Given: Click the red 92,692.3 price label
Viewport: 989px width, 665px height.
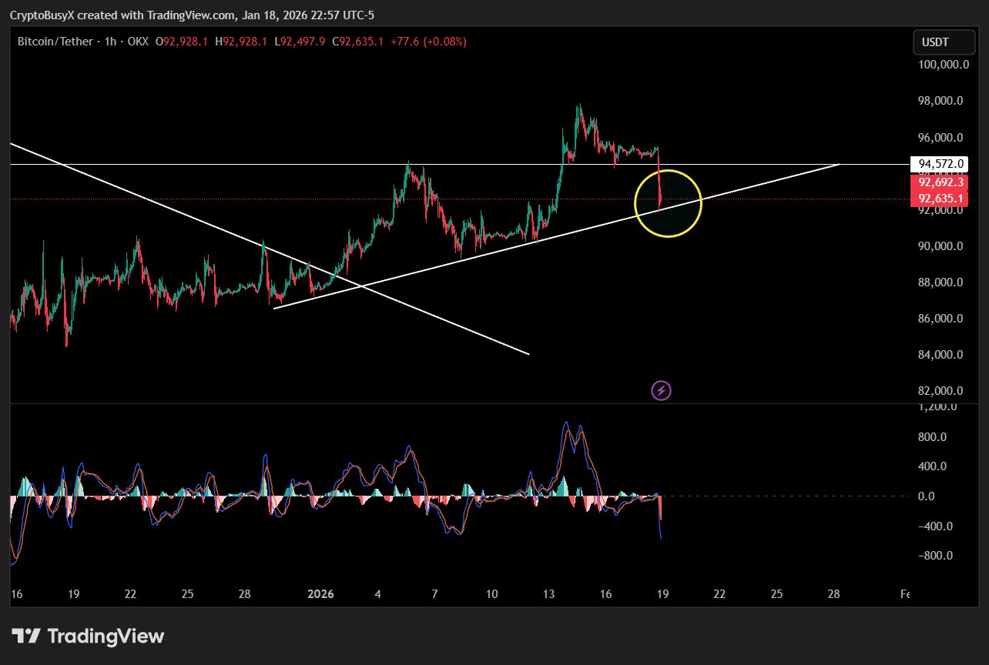Looking at the screenshot, I should tap(937, 183).
